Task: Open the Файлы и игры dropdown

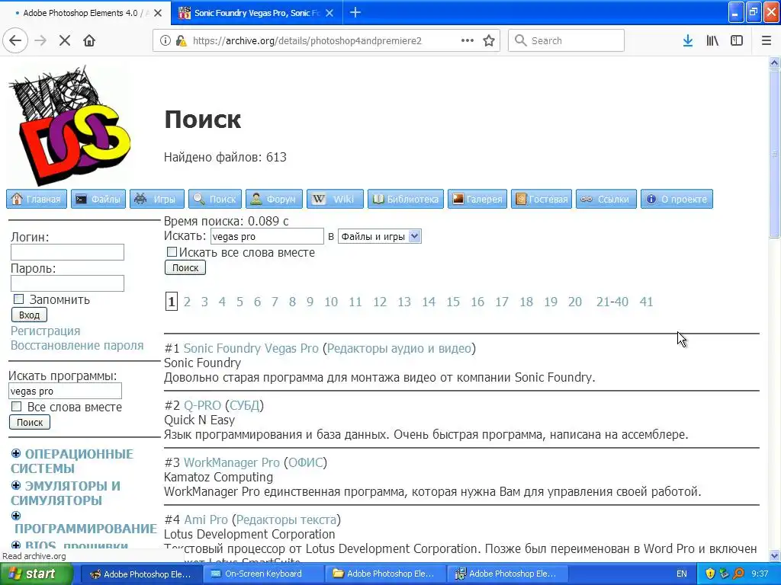Action: click(x=380, y=236)
